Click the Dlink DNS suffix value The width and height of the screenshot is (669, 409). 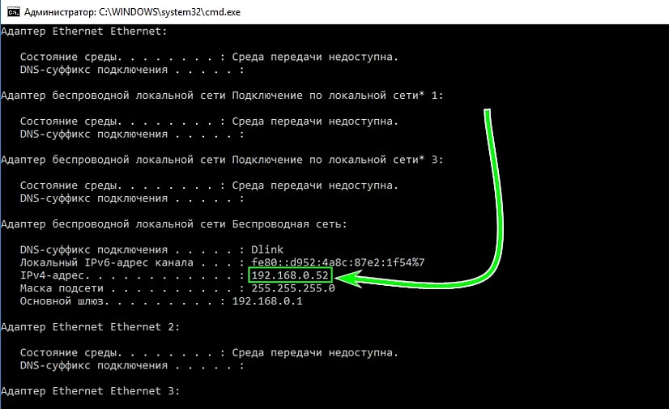click(267, 249)
